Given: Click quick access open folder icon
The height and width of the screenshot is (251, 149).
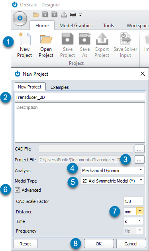Looking at the screenshot, I should [x=36, y=14].
